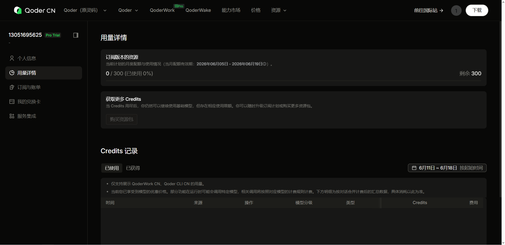Expand the Qoder dropdown menu
505x245 pixels.
(x=128, y=10)
